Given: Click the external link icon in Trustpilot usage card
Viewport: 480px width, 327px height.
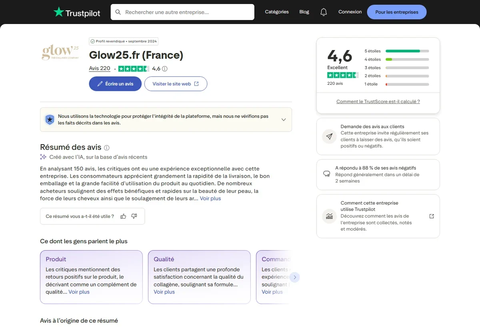Looking at the screenshot, I should 432,216.
